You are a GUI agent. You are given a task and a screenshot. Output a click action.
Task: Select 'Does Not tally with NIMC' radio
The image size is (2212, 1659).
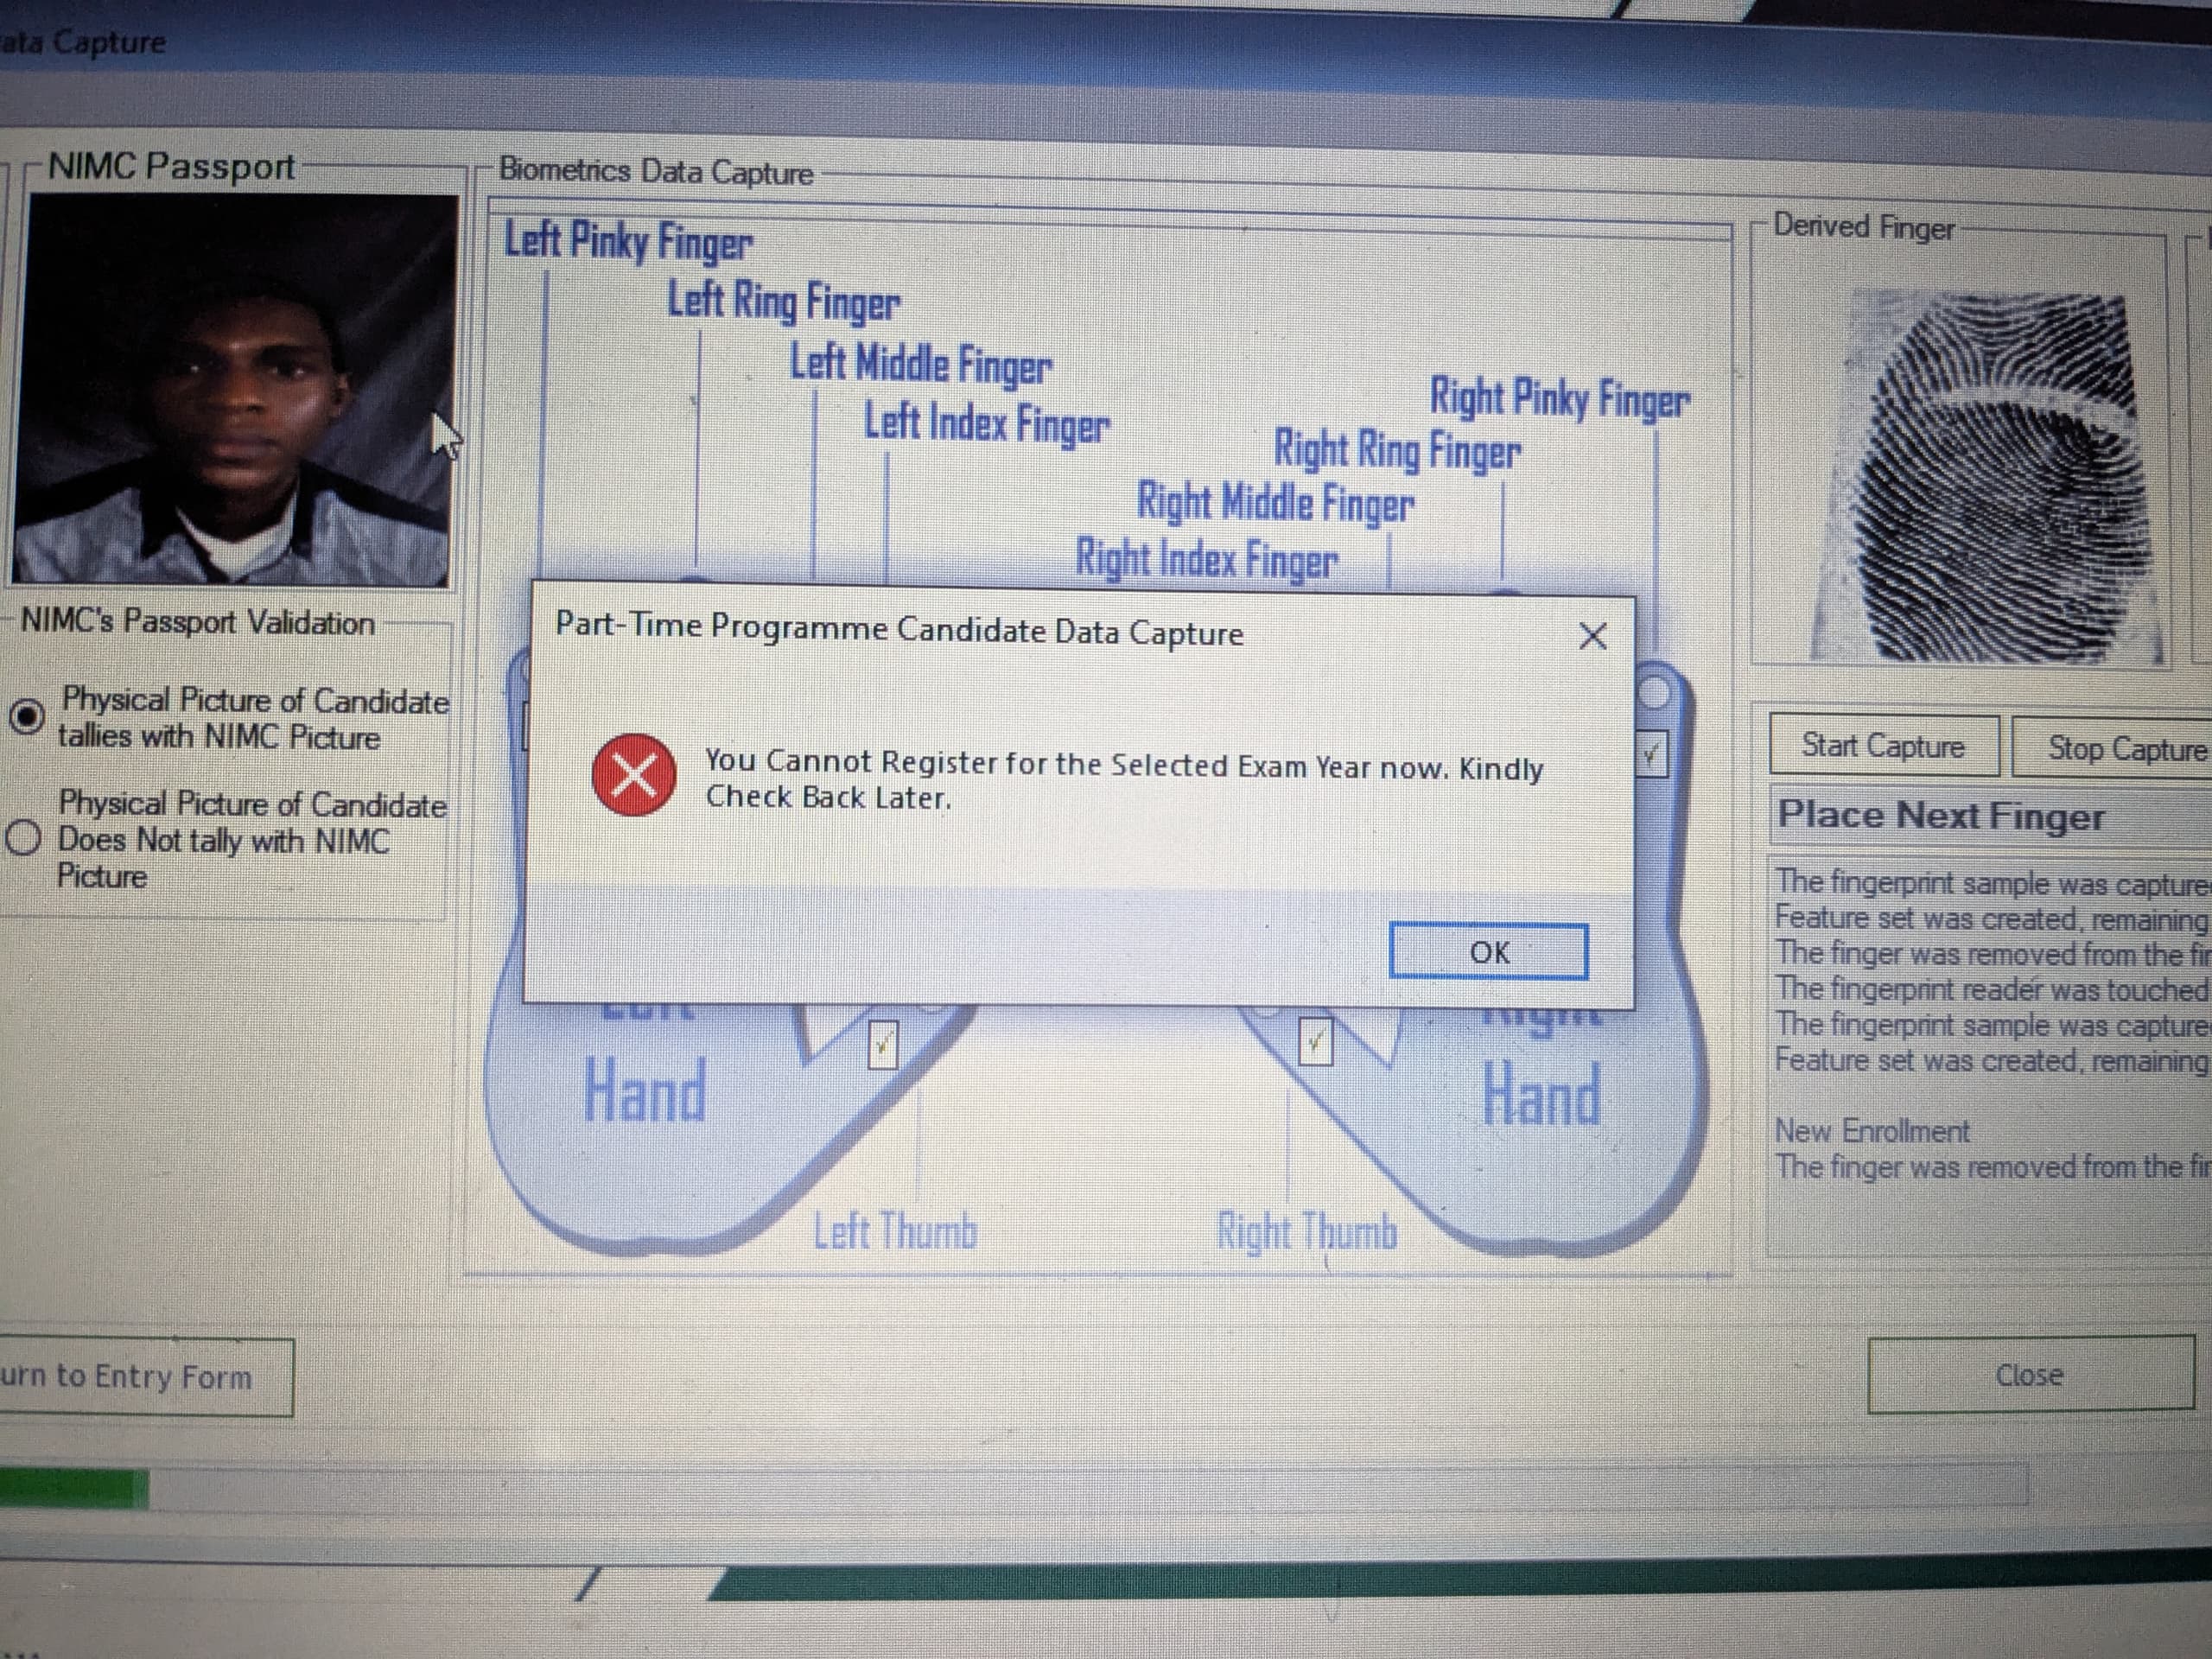coord(24,838)
